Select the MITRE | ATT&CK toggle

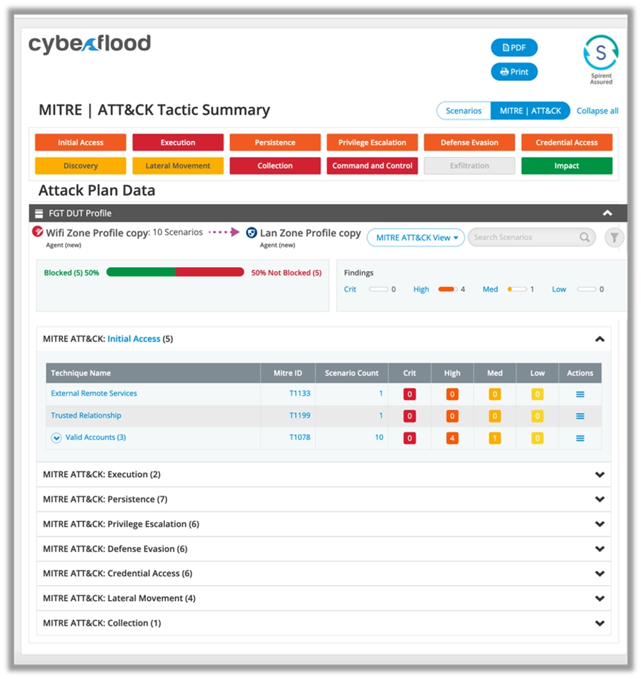(530, 111)
